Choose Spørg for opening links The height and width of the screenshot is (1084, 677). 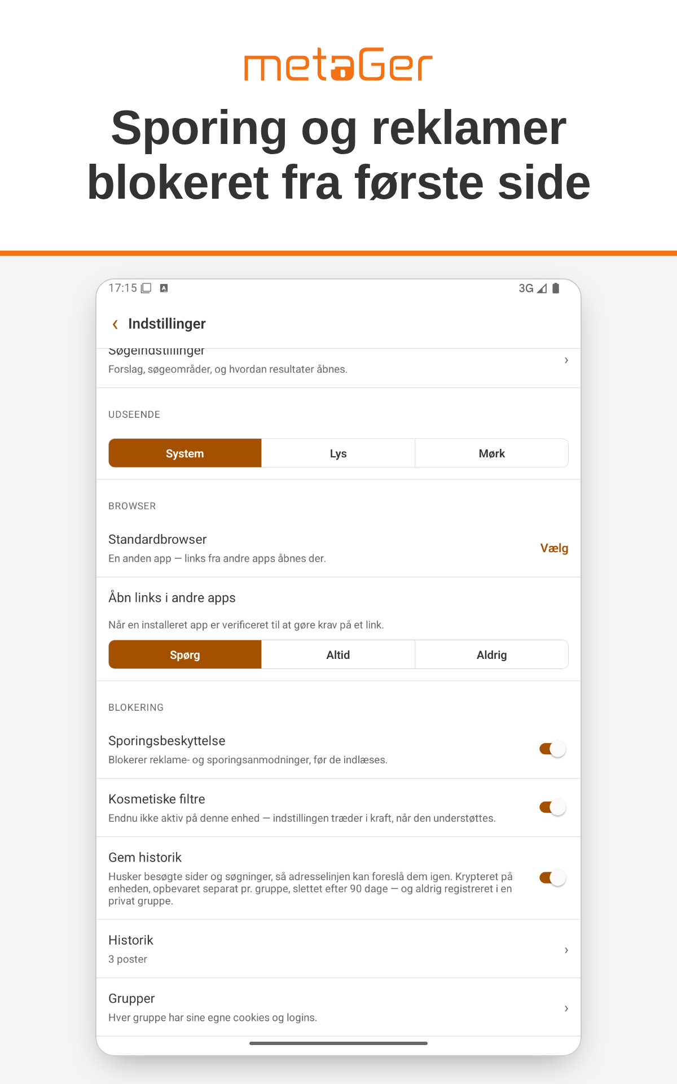tap(185, 655)
